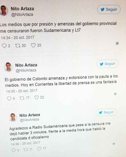Open @NitoArtaza handle in first tweet
The width and height of the screenshot is (126, 157).
(22, 15)
